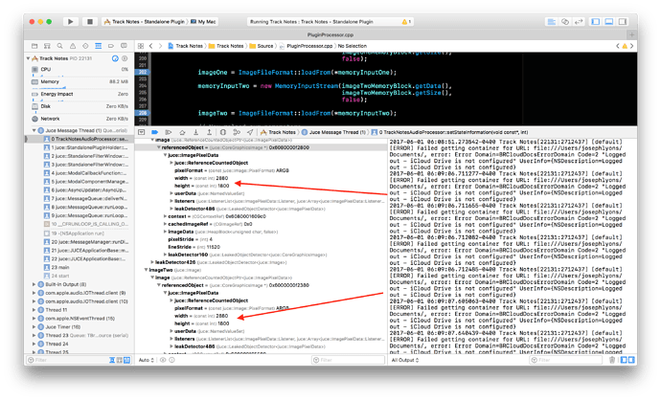Viewport: 661px width, 400px height.
Task: Toggle the Navigator panel visibility
Action: pyautogui.click(x=595, y=21)
